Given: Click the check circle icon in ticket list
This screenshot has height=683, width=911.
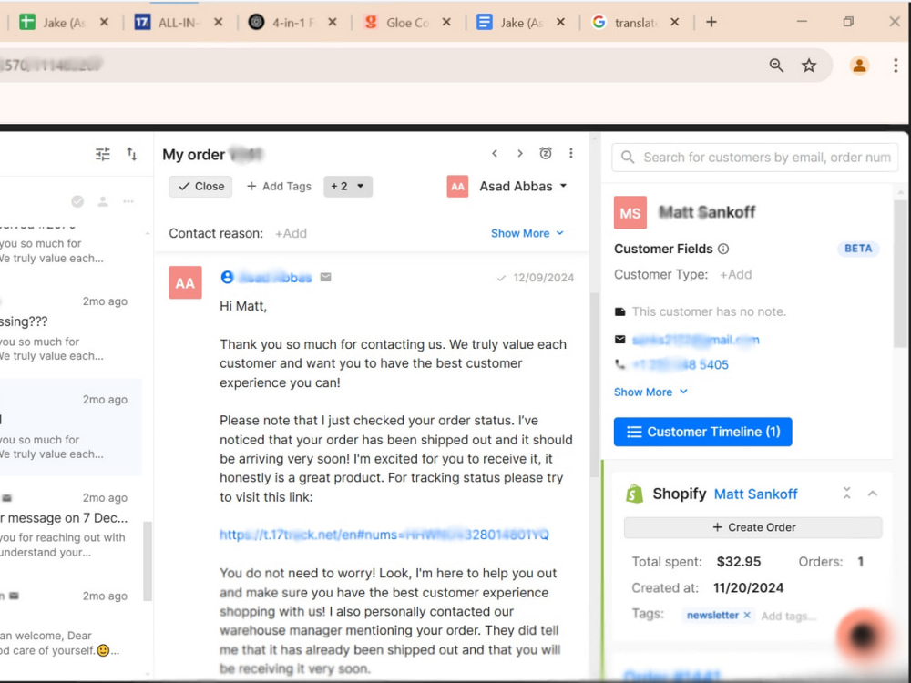Looking at the screenshot, I should click(x=77, y=201).
